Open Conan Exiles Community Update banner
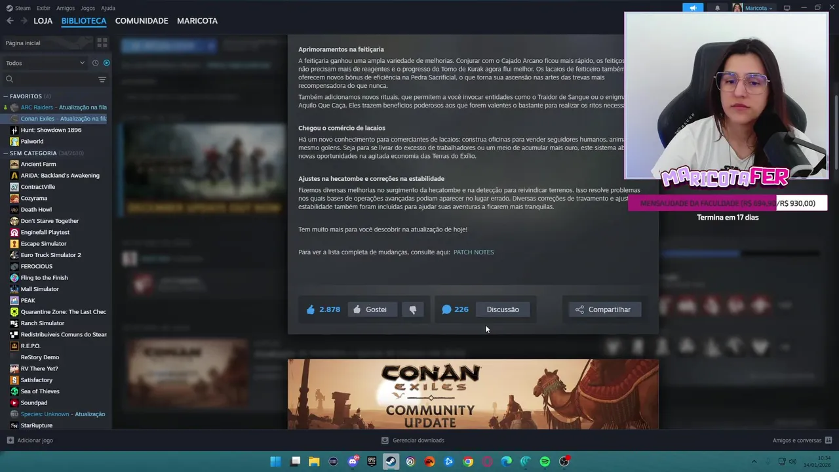Image resolution: width=839 pixels, height=472 pixels. (473, 394)
